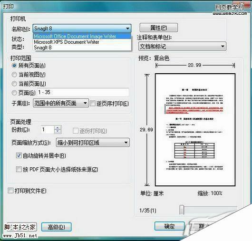252x241 pixels.
Task: Increase copies with the up spinner arrow
Action: pyautogui.click(x=58, y=128)
